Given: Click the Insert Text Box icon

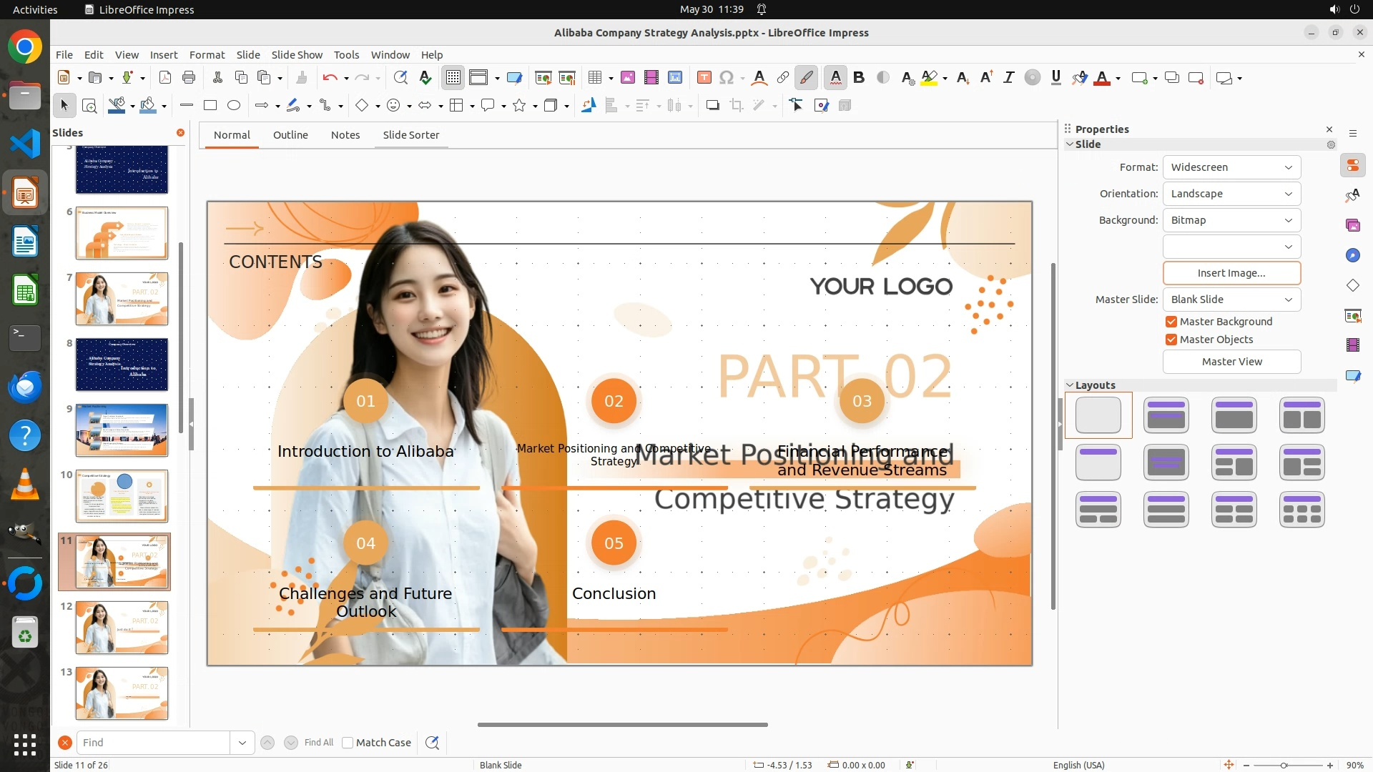Looking at the screenshot, I should pos(704,78).
